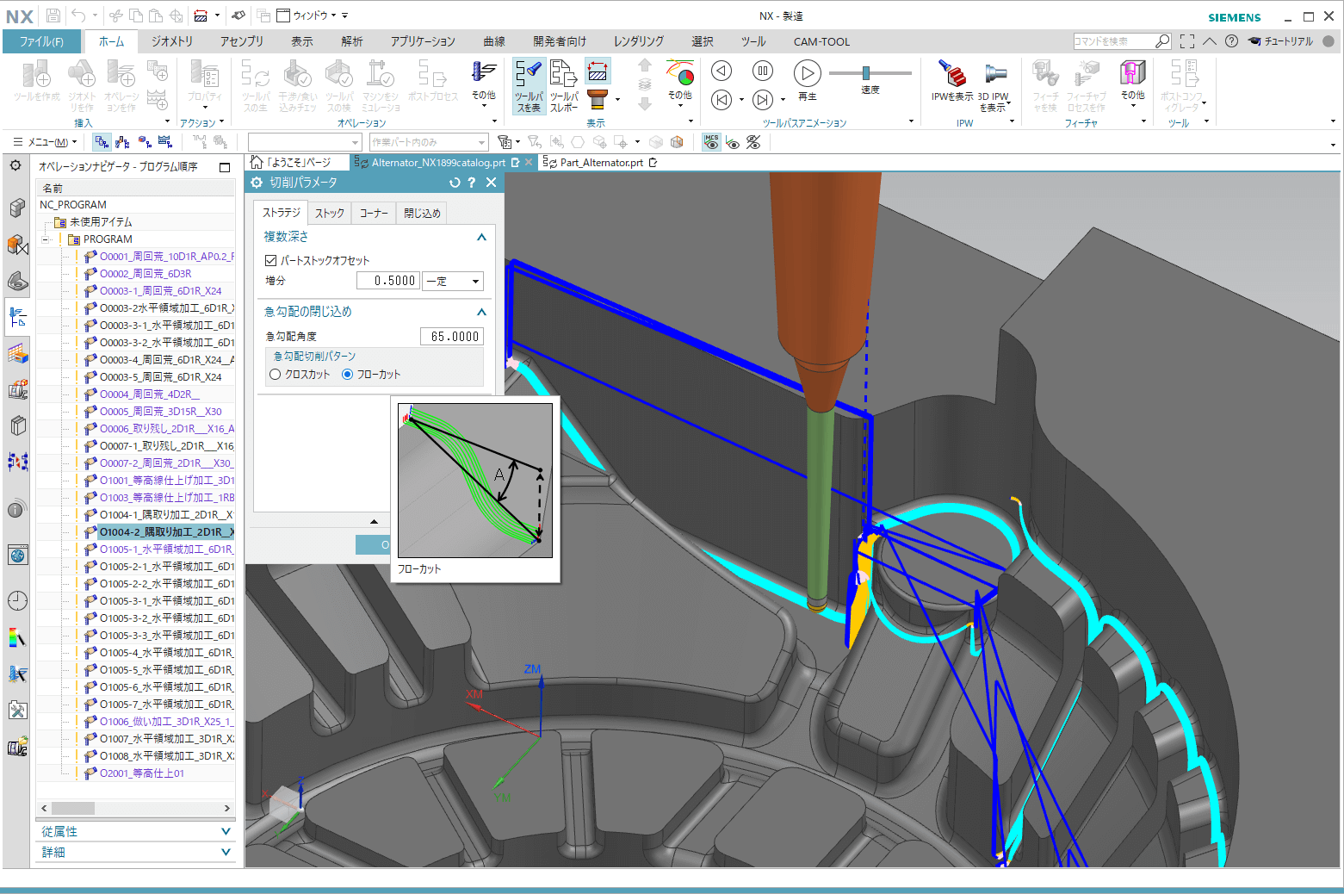Switch to the アセンブリ ribbon tab
The width and height of the screenshot is (1344, 894).
242,41
